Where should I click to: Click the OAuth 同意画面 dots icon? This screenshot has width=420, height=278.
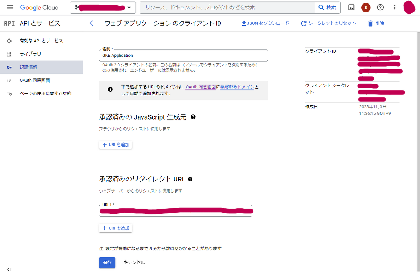(x=9, y=80)
